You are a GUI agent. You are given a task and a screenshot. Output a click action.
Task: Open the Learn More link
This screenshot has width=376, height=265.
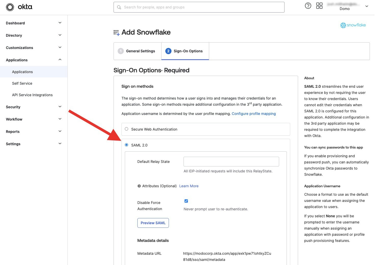point(189,186)
